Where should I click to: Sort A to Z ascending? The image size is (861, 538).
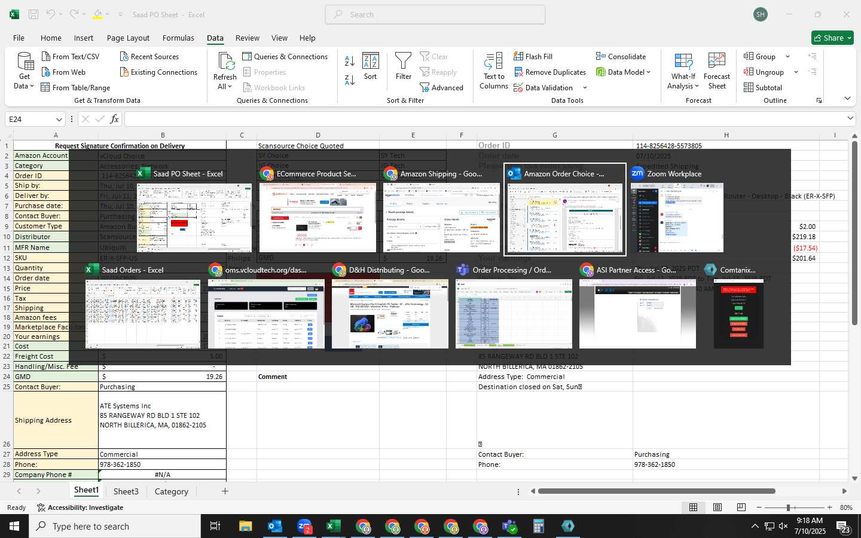click(350, 60)
